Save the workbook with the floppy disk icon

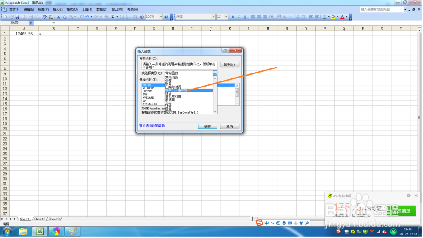(17, 17)
